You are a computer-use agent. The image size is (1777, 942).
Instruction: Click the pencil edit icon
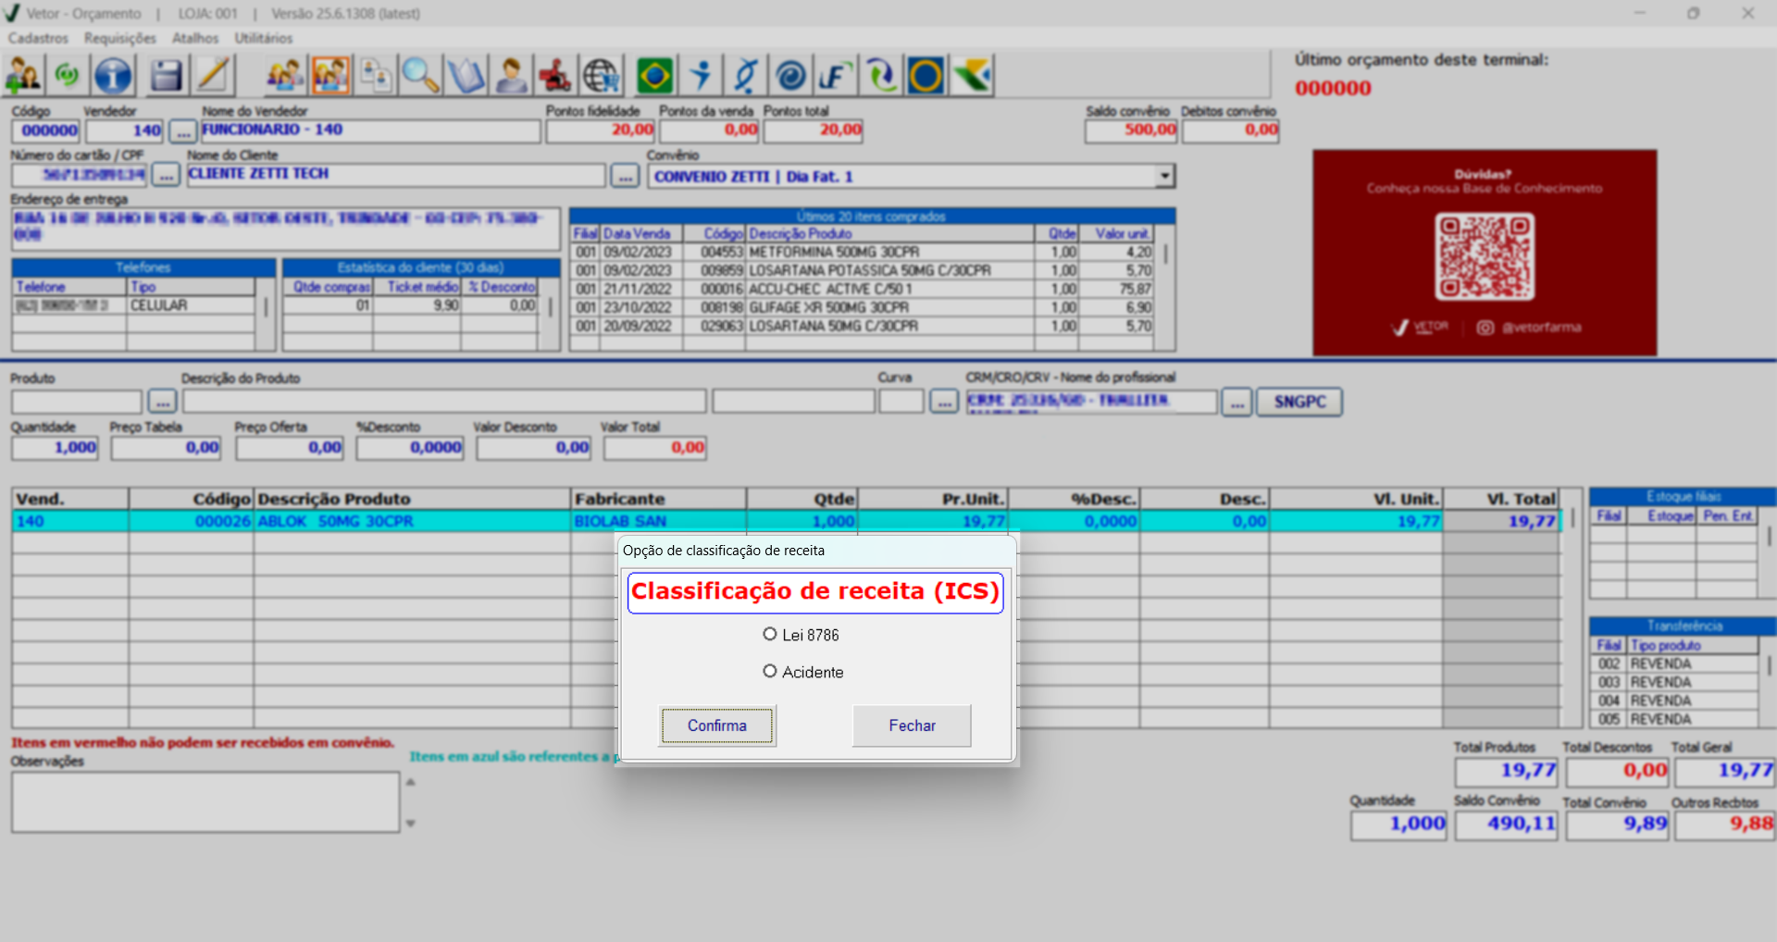click(x=213, y=75)
